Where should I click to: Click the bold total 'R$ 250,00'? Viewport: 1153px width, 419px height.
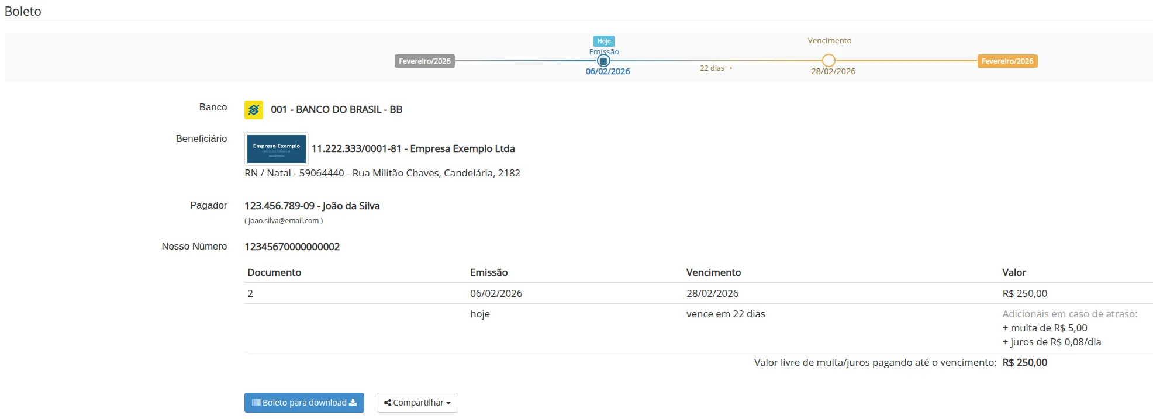coord(1025,362)
